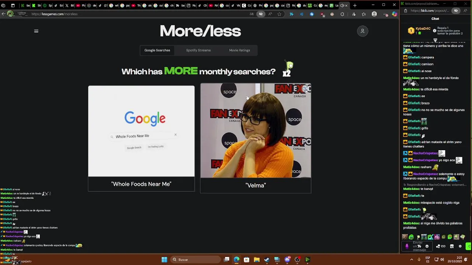Image resolution: width=472 pixels, height=265 pixels.
Task: Open the ESP language switcher
Action: pos(428,259)
